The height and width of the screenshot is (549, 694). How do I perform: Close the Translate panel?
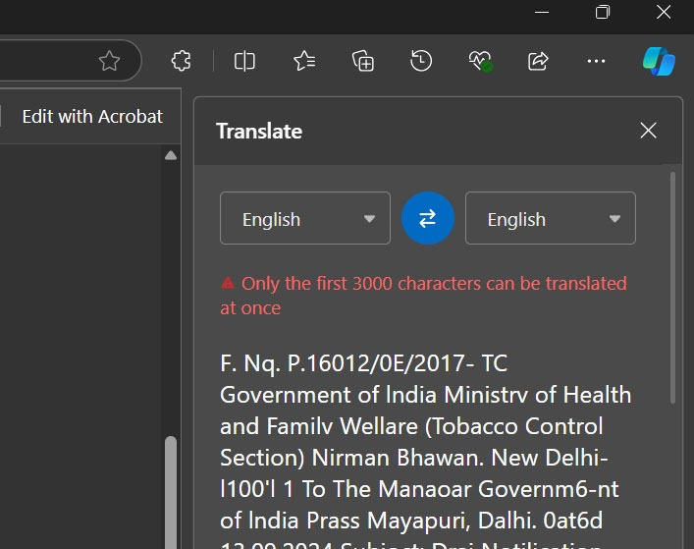coord(648,131)
